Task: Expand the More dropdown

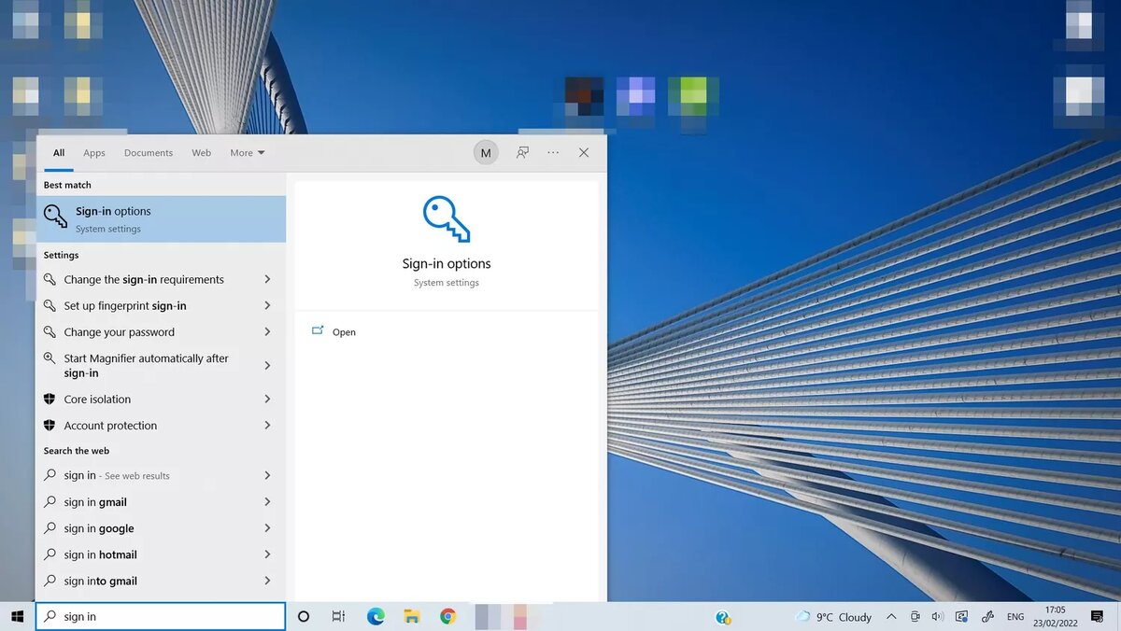Action: (x=248, y=153)
